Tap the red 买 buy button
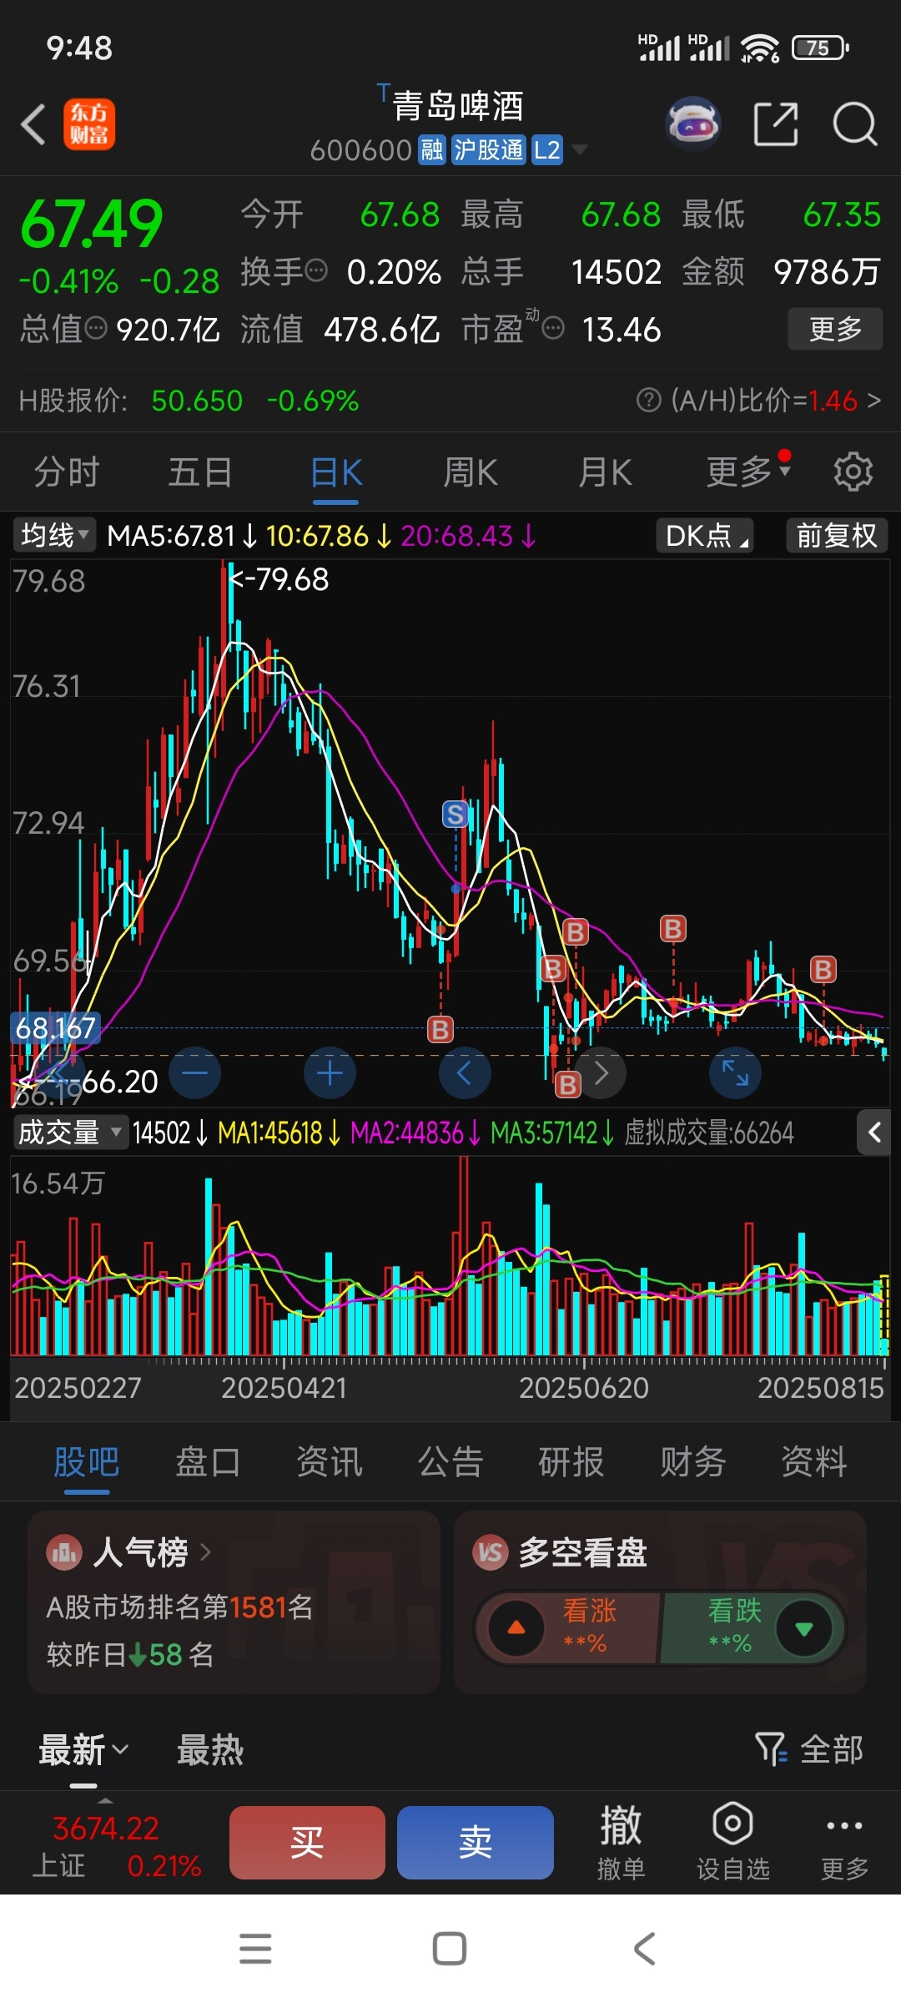This screenshot has height=2003, width=901. [x=307, y=1842]
